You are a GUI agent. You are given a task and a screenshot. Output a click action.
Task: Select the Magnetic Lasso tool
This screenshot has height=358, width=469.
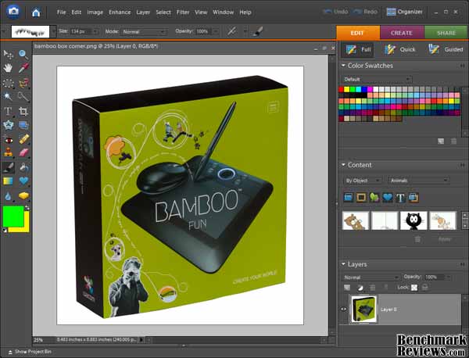click(x=23, y=83)
